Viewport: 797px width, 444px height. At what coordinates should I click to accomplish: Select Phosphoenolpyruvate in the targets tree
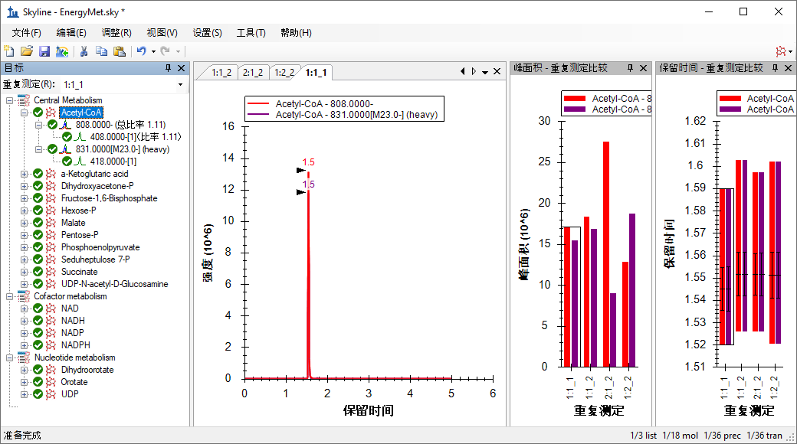pyautogui.click(x=100, y=247)
